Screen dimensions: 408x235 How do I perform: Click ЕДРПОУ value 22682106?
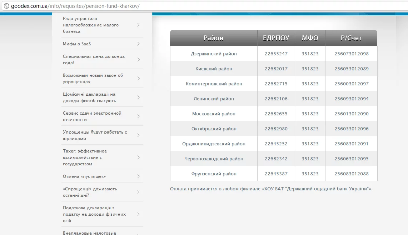(x=276, y=99)
